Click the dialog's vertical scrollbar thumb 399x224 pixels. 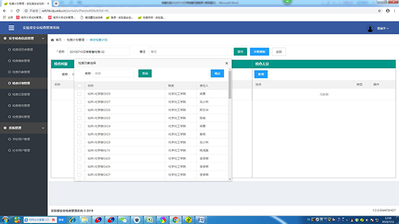tap(230, 84)
